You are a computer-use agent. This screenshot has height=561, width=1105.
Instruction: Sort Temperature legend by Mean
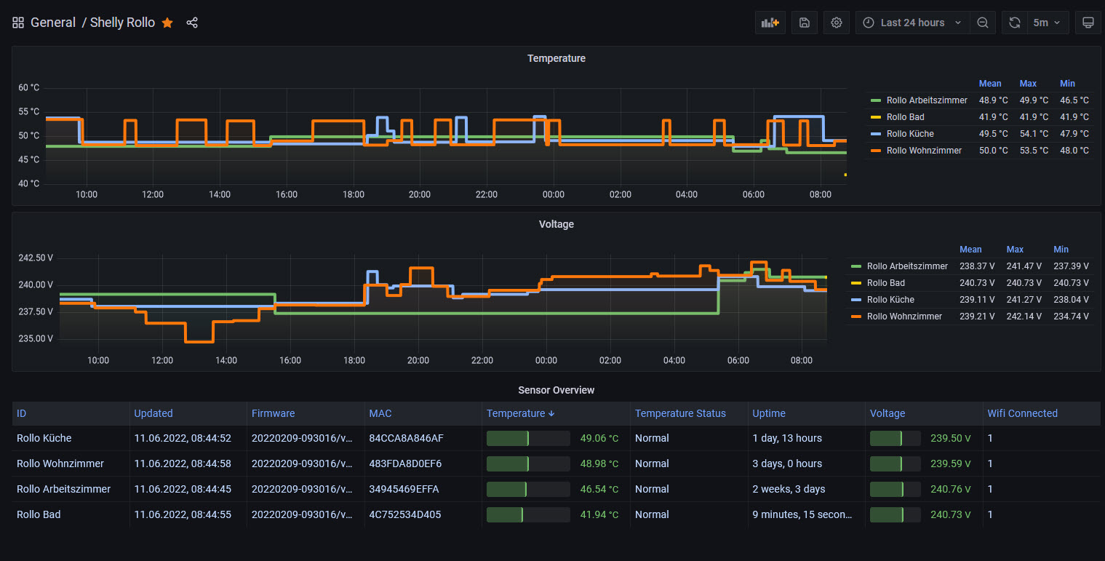[x=990, y=84]
